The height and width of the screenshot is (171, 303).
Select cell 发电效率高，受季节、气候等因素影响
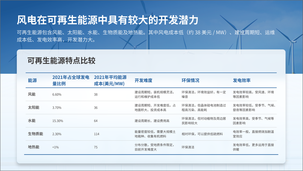253,121
